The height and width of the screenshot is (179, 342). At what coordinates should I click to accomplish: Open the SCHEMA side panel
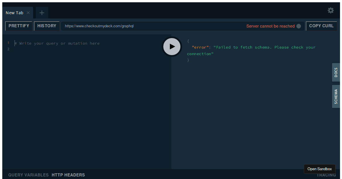point(336,96)
